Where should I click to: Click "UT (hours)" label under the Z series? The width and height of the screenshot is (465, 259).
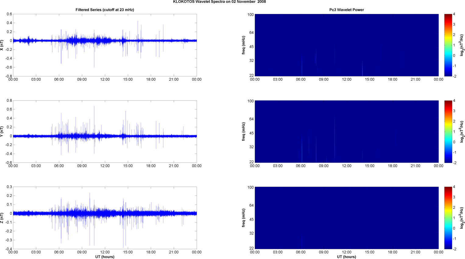tap(105, 257)
